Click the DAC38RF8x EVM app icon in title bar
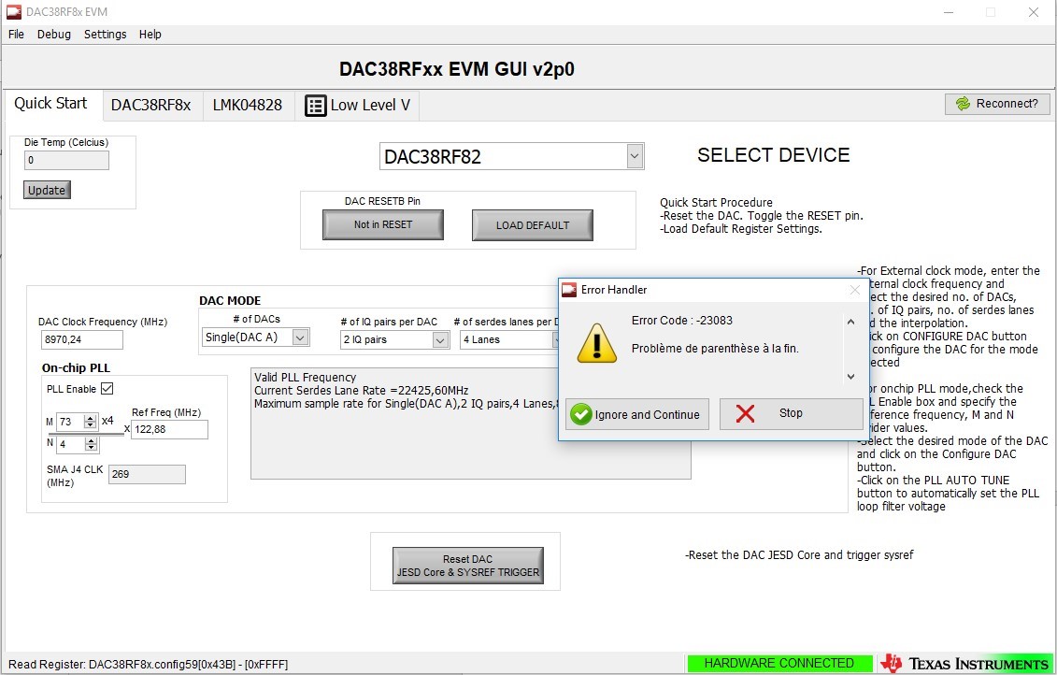 pyautogui.click(x=13, y=12)
